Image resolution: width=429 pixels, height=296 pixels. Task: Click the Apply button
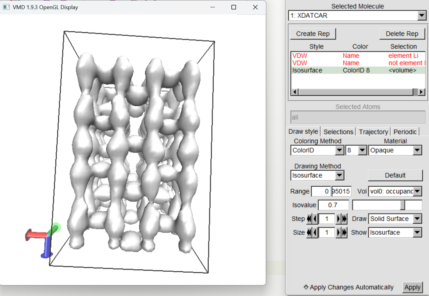(x=413, y=287)
